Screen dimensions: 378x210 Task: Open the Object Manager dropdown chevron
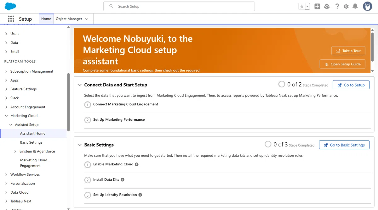(x=87, y=19)
